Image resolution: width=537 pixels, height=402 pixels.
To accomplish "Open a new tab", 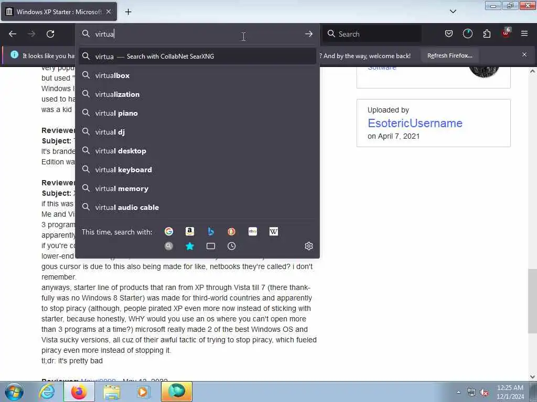I will point(128,12).
